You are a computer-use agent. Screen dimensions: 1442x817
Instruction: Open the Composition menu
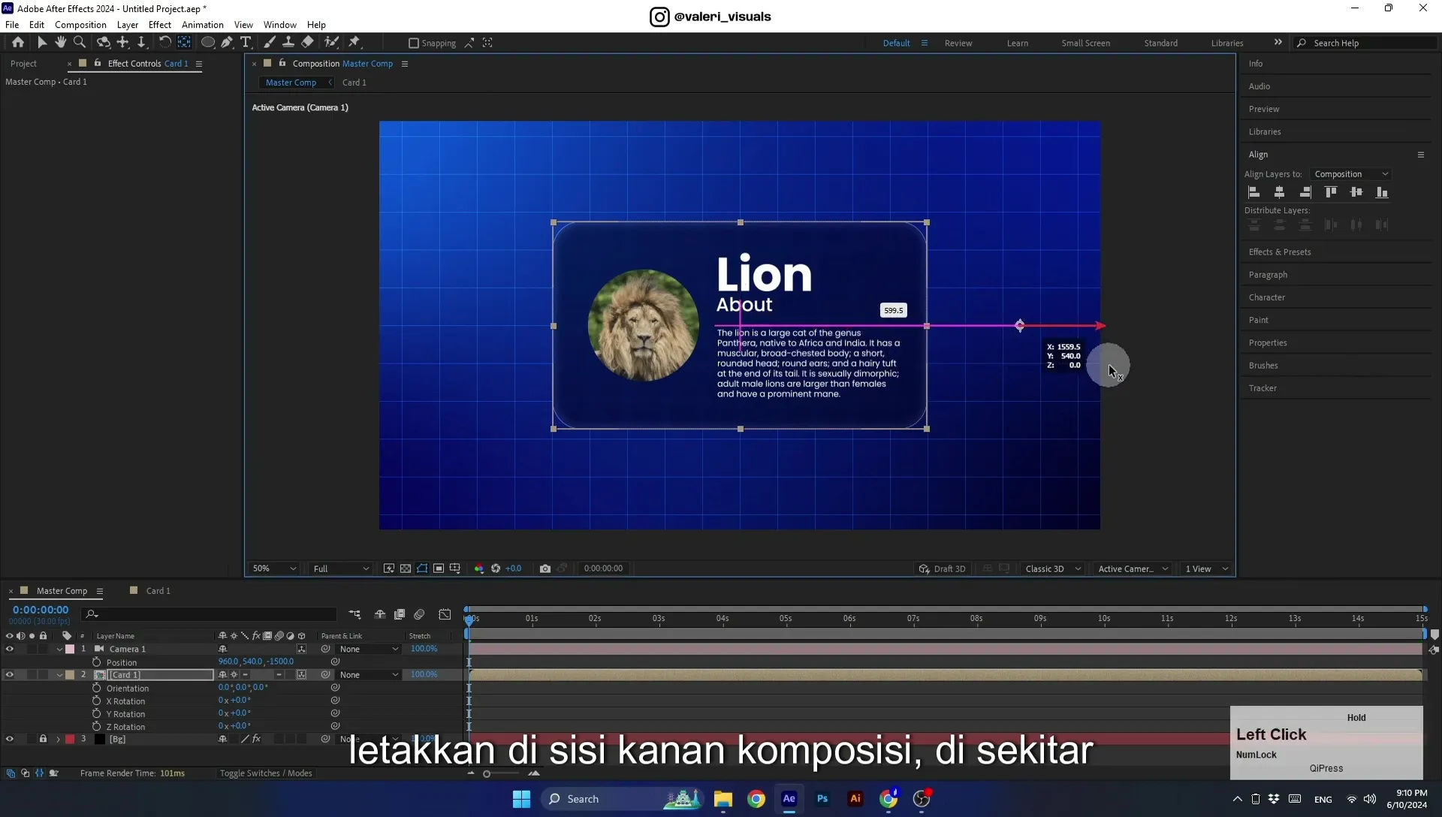coord(80,25)
